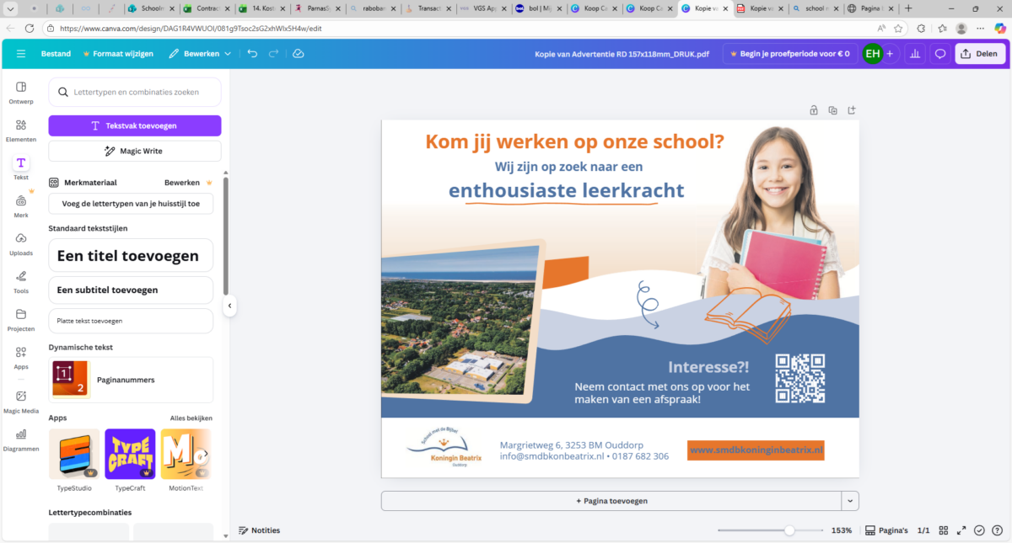Expand the Bewerken dropdown menu
The width and height of the screenshot is (1012, 543).
pyautogui.click(x=200, y=54)
